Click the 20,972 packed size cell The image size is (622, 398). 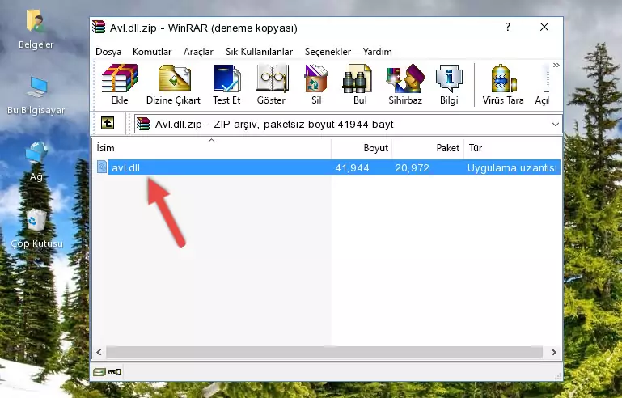pos(412,167)
